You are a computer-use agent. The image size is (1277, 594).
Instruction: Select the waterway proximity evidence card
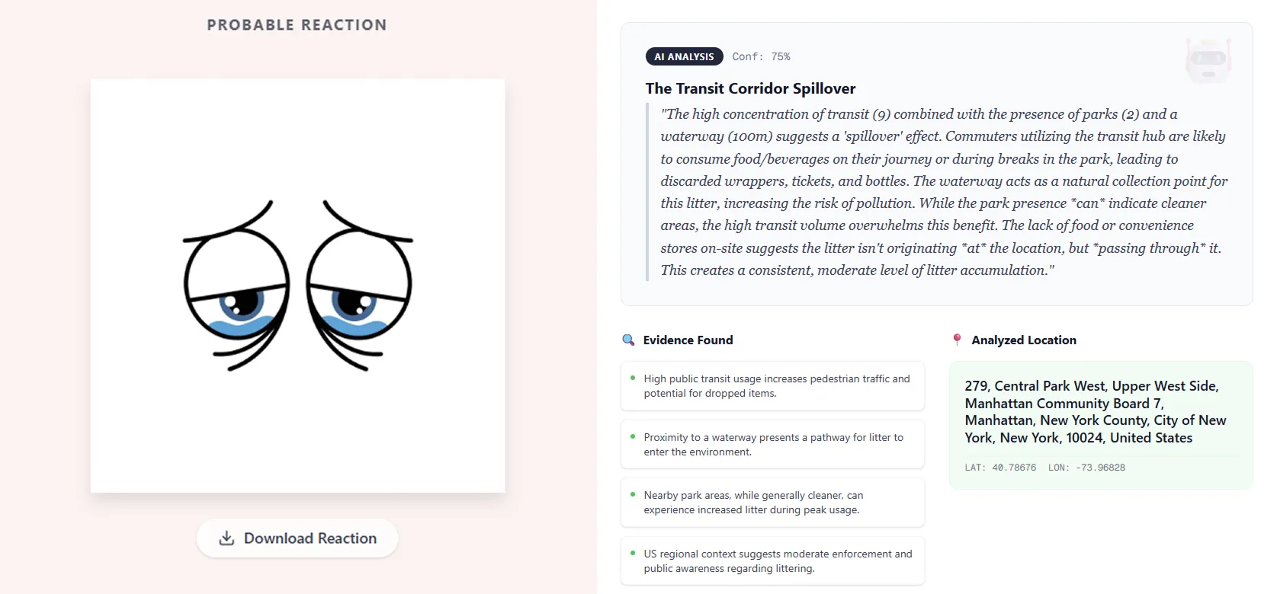click(x=772, y=445)
